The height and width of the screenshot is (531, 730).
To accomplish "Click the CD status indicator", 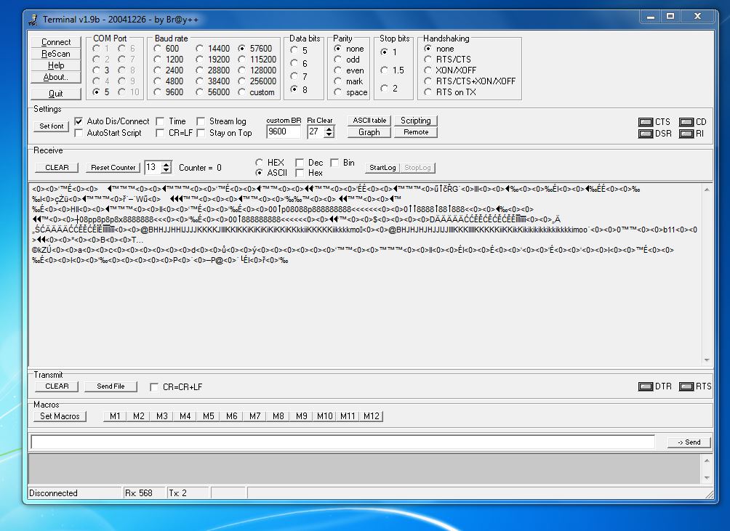I will pos(686,122).
